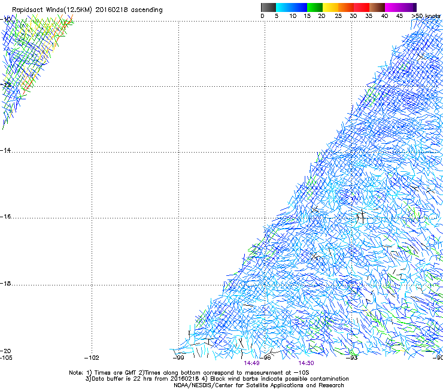
Task: Click the '25' legend scale label
Action: pyautogui.click(x=338, y=16)
